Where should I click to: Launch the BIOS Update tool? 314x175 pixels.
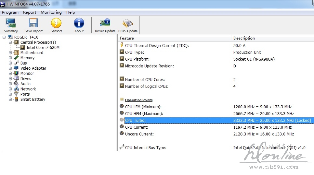click(128, 23)
